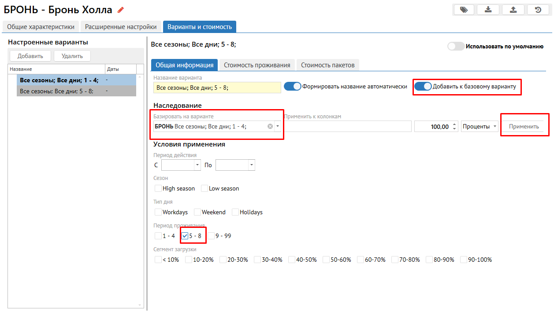This screenshot has width=554, height=315.
Task: Click the history clock icon button
Action: pyautogui.click(x=538, y=10)
